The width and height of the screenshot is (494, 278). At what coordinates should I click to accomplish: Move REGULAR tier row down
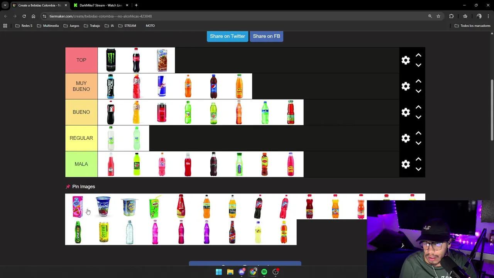(x=418, y=142)
